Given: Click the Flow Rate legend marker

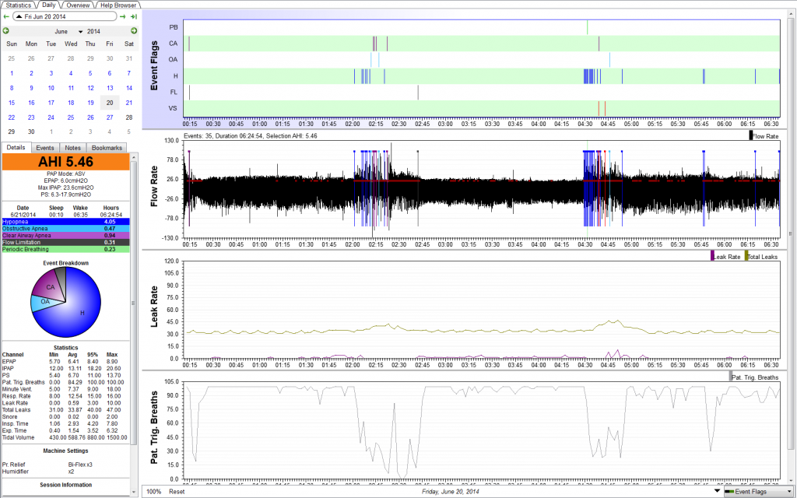Looking at the screenshot, I should [x=751, y=135].
